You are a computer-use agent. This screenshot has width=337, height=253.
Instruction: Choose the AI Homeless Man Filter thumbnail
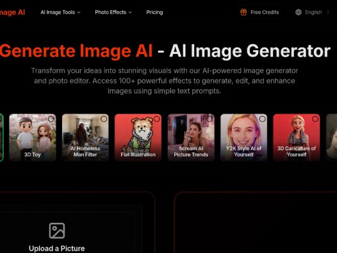pos(85,137)
